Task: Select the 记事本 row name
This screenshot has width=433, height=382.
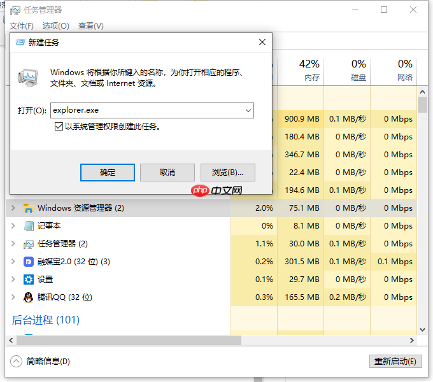Action: click(x=49, y=226)
